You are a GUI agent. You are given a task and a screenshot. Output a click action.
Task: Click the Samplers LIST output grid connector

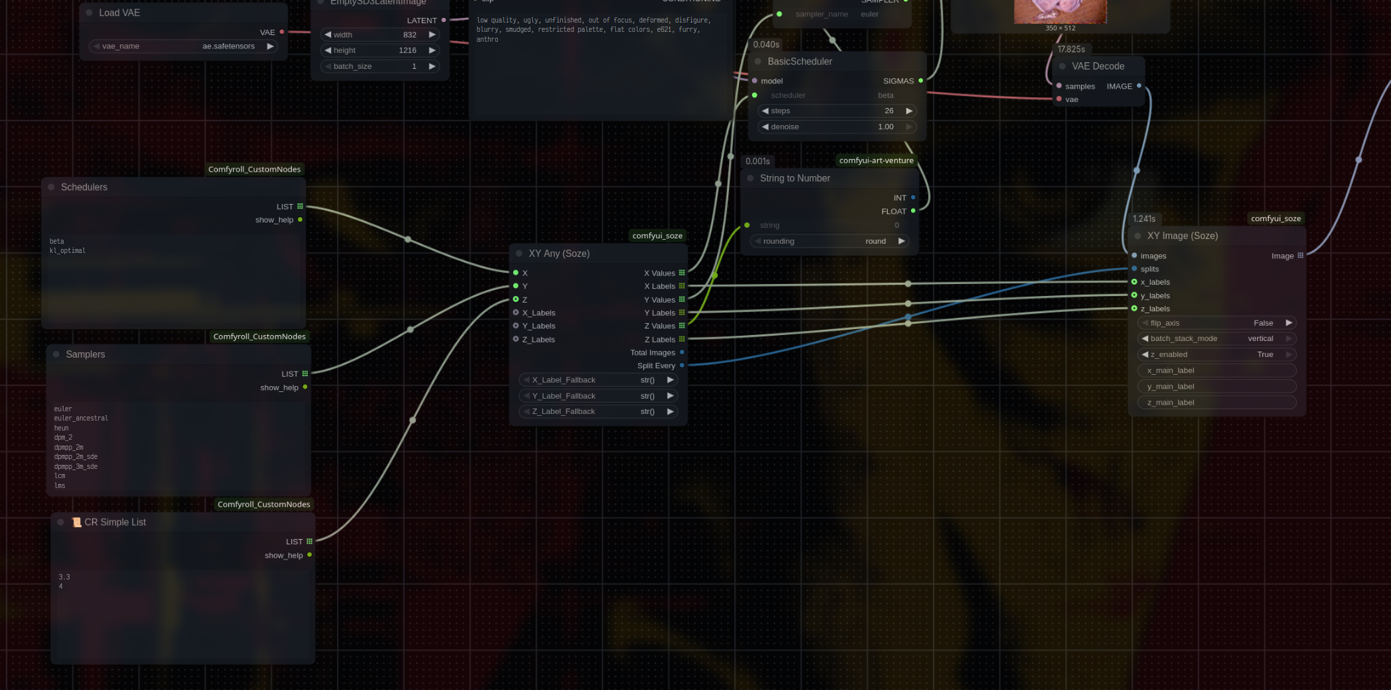(x=305, y=373)
